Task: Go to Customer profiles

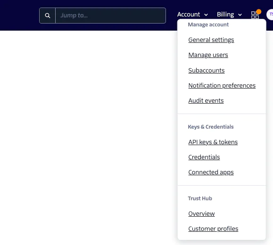Action: [x=213, y=229]
